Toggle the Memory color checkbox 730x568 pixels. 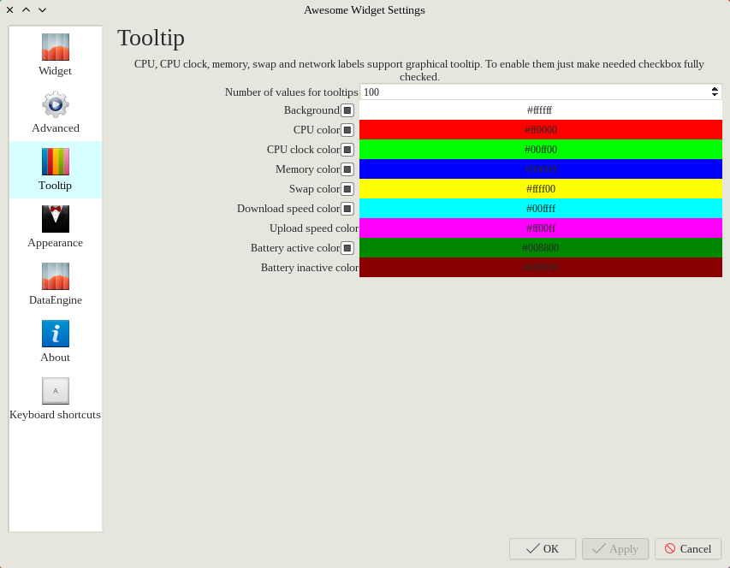tap(347, 169)
